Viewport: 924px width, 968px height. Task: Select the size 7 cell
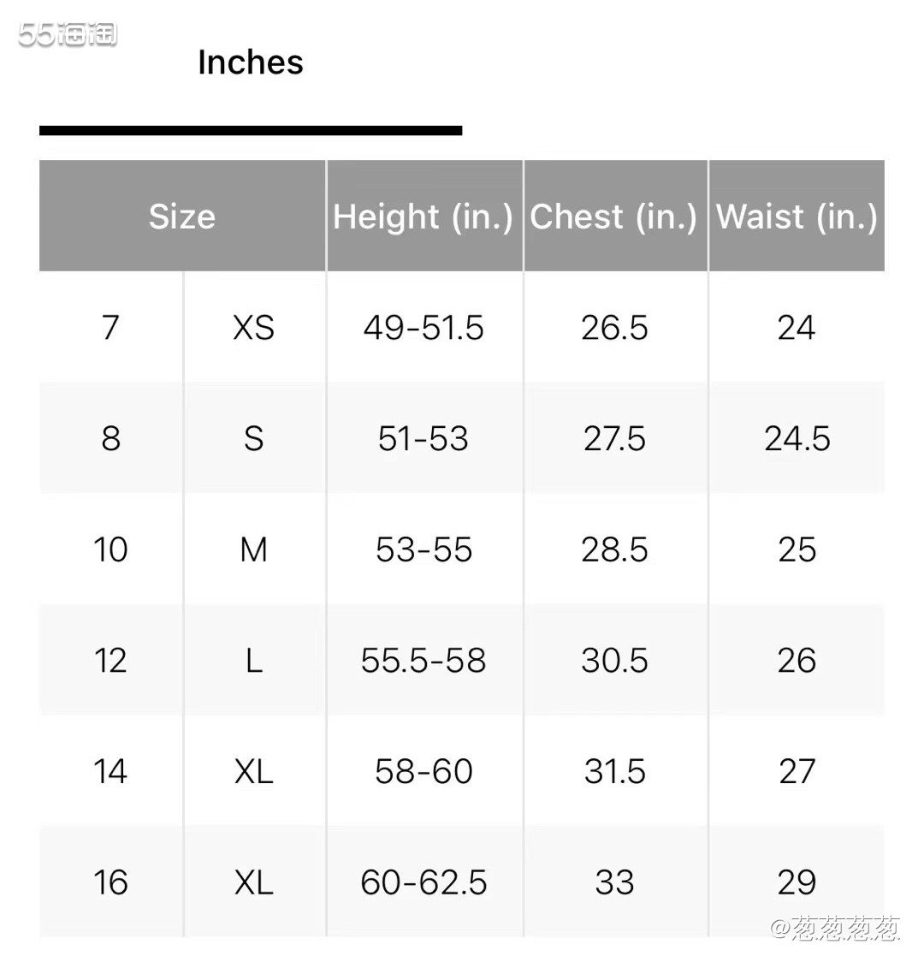coord(111,327)
